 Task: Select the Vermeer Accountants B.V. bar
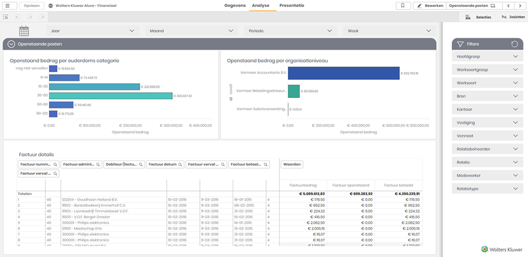click(x=343, y=73)
